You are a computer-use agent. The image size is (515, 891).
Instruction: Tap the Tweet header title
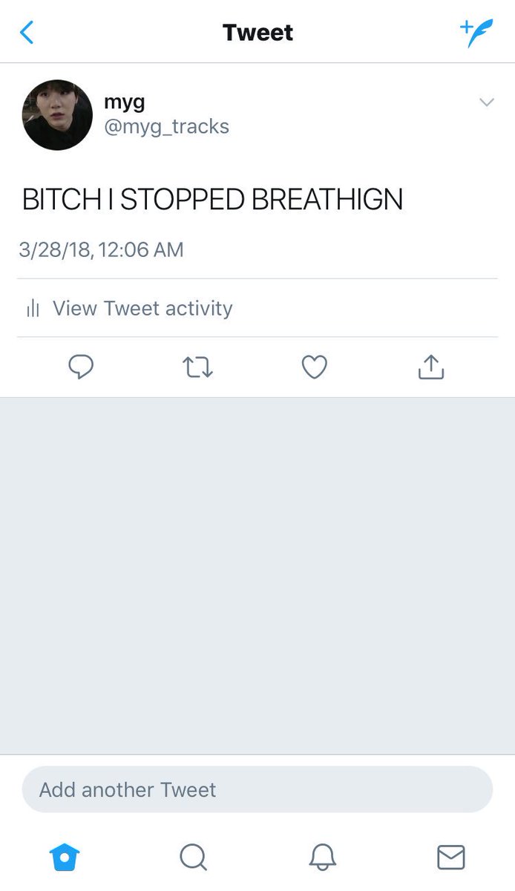click(x=257, y=33)
